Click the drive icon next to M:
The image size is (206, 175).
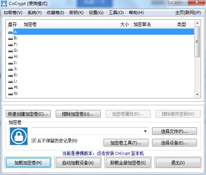(10, 88)
